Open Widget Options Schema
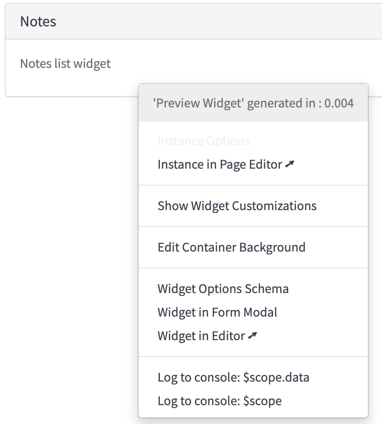 pyautogui.click(x=223, y=289)
